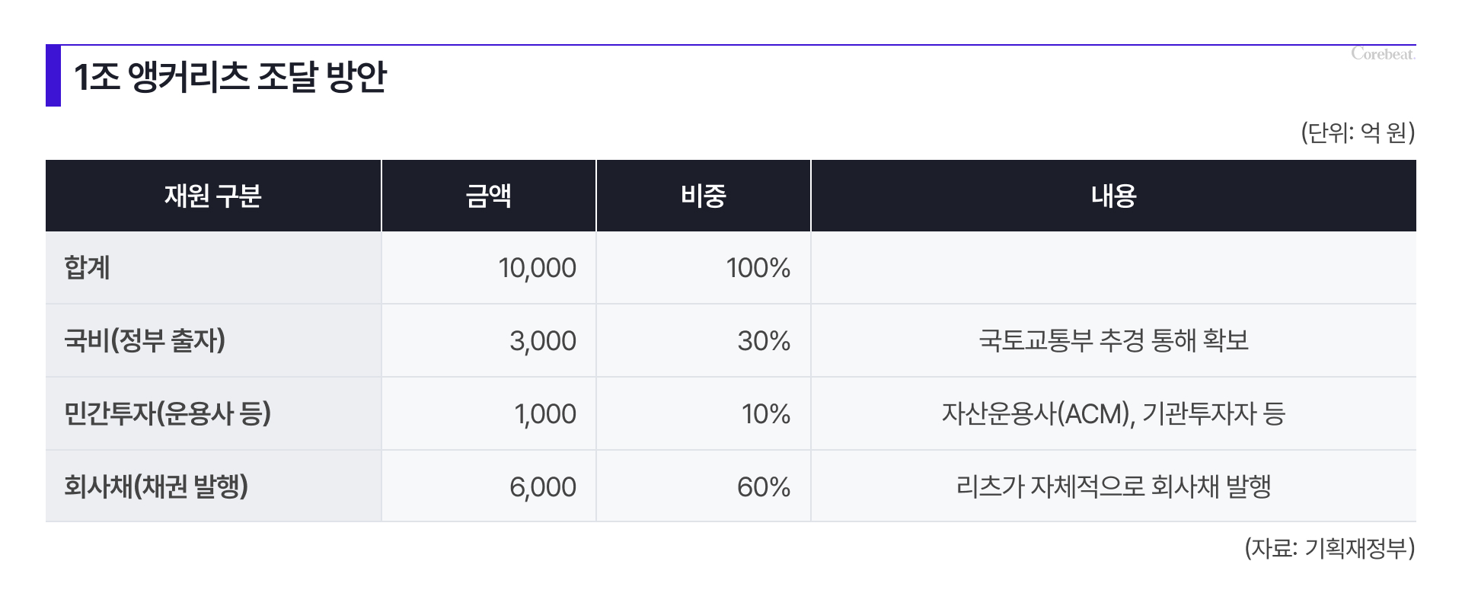1462x609 pixels.
Task: Select the '금액' column header
Action: 488,196
